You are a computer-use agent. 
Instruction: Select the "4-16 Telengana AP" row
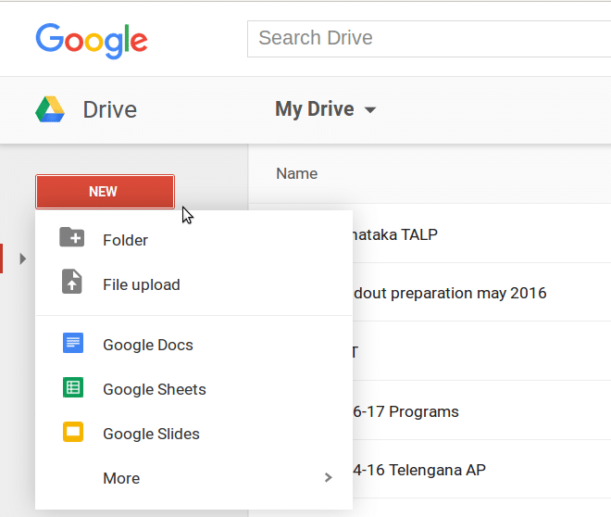click(x=481, y=469)
